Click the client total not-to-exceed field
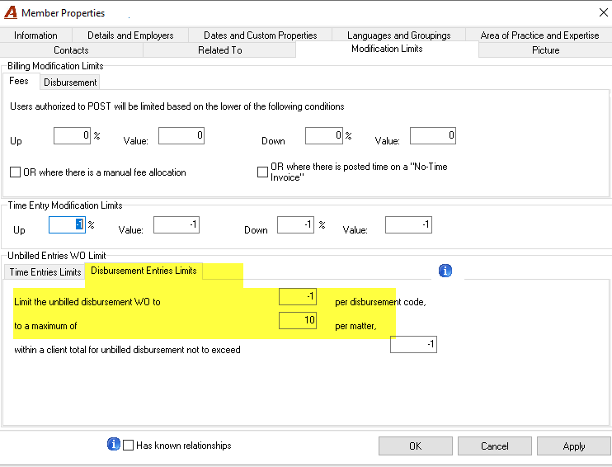This screenshot has width=612, height=467. tap(413, 344)
